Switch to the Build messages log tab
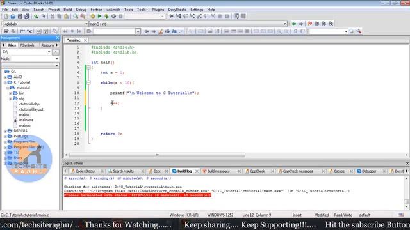 [218, 171]
